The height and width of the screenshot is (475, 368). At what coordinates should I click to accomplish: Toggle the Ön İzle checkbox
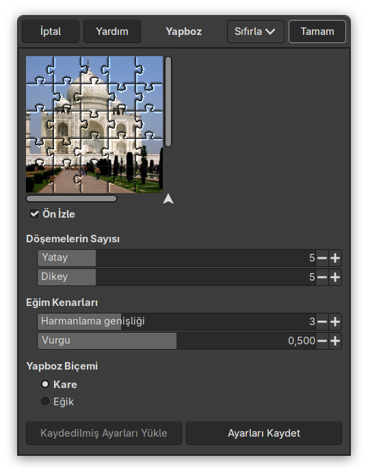click(34, 214)
